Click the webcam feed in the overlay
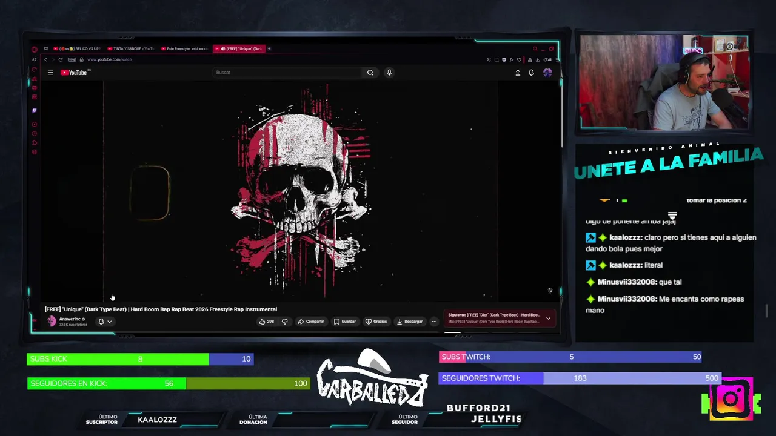Viewport: 776px width, 436px height. click(664, 82)
